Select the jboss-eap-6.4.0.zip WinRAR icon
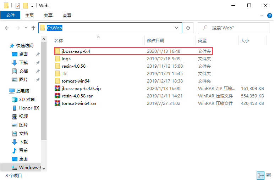 [57, 88]
